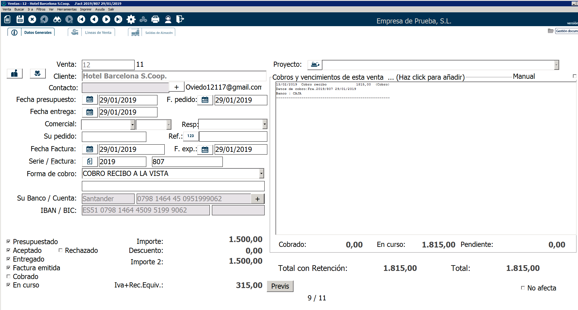Click the Su pedido input field
The image size is (578, 310).
click(114, 137)
